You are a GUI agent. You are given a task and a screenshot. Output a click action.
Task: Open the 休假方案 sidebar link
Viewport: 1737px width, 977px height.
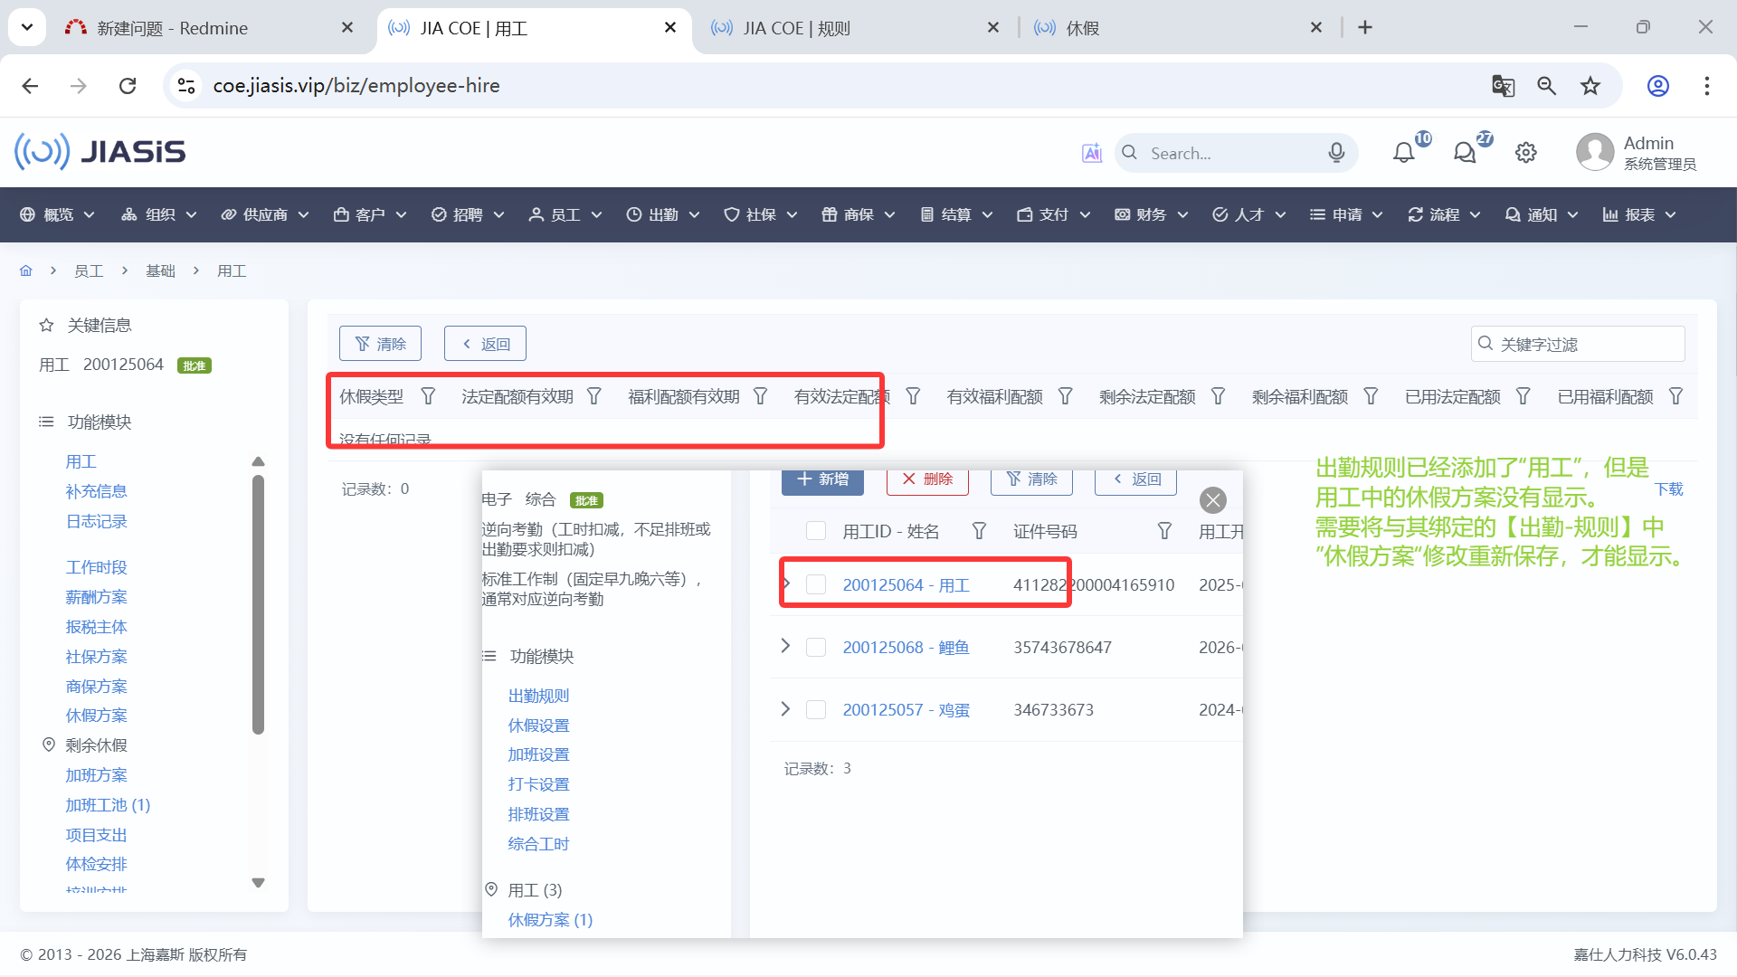click(x=96, y=716)
